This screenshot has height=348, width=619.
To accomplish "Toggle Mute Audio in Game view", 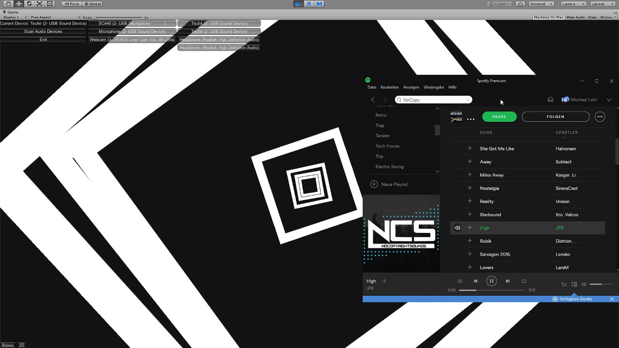I will tap(575, 17).
